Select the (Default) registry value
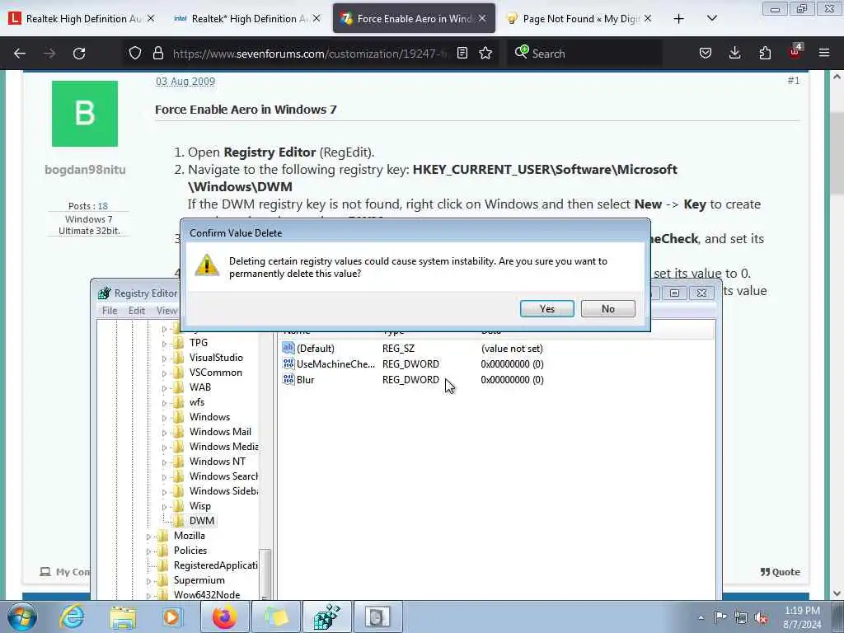The width and height of the screenshot is (844, 633). [x=316, y=349]
